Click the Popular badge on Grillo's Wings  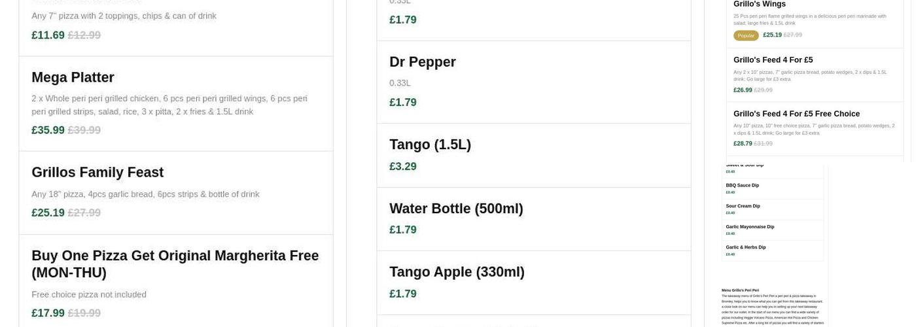point(746,35)
